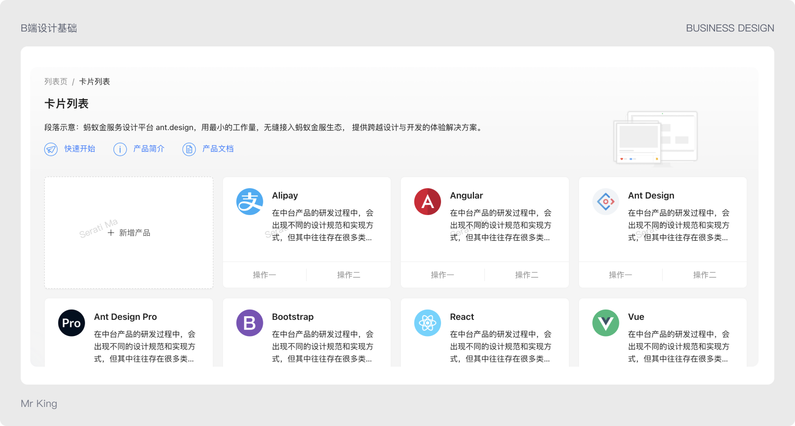The height and width of the screenshot is (426, 795).
Task: Open the 快速开始 link
Action: click(x=79, y=149)
